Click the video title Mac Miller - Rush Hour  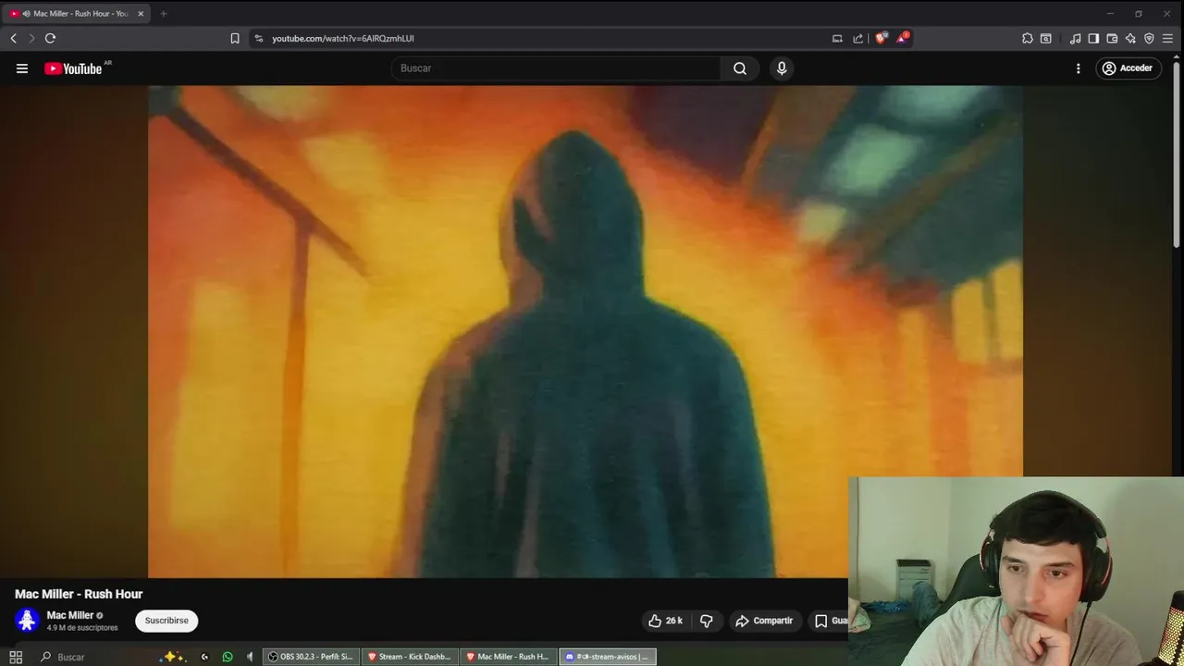pos(79,594)
